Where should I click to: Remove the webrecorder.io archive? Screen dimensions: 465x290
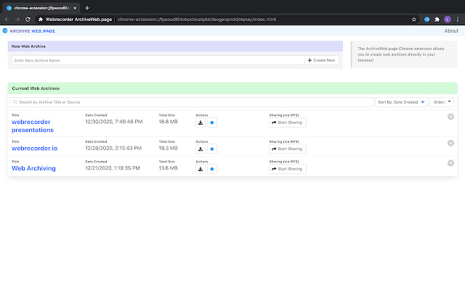tap(450, 143)
